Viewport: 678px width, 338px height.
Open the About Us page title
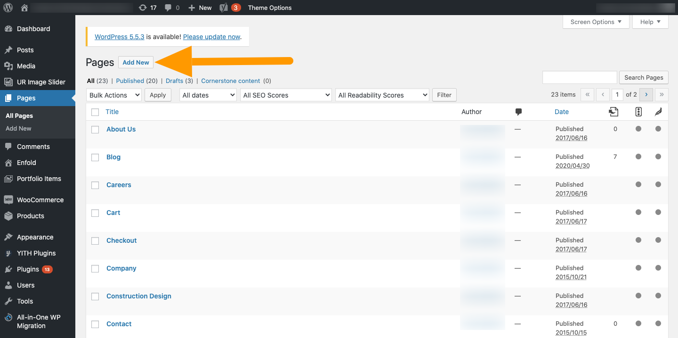click(121, 129)
